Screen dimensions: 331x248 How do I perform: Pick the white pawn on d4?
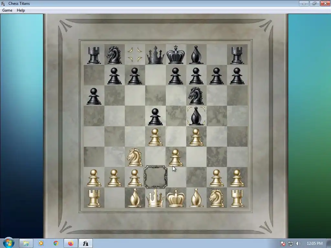[155, 137]
